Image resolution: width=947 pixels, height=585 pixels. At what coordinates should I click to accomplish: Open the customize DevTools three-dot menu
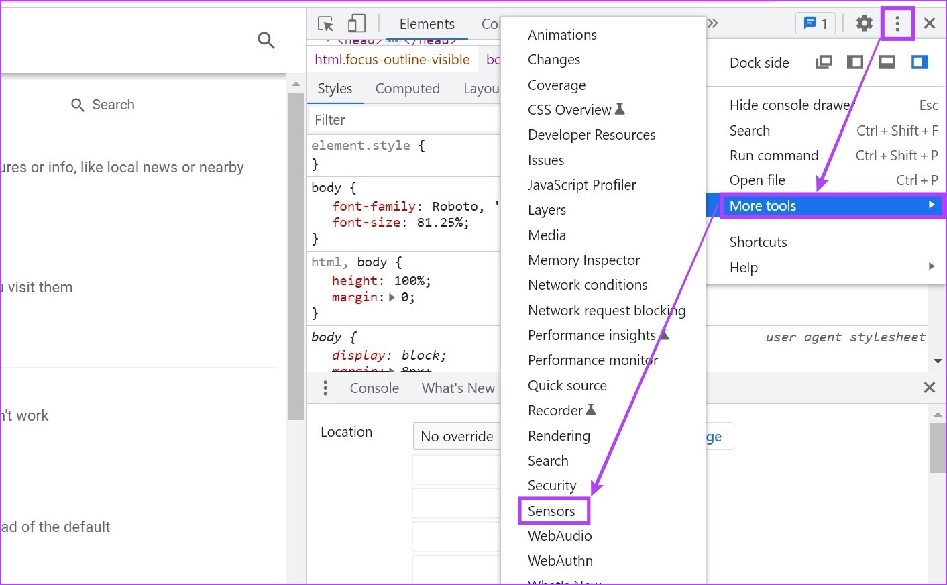897,23
